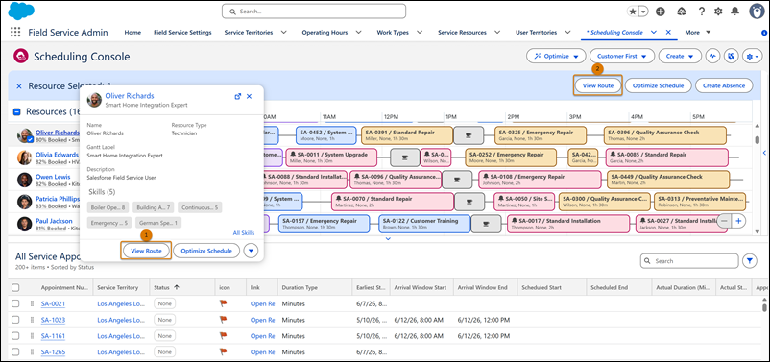Click the break block in Oliver Richards row
The height and width of the screenshot is (362, 770).
coord(468,135)
